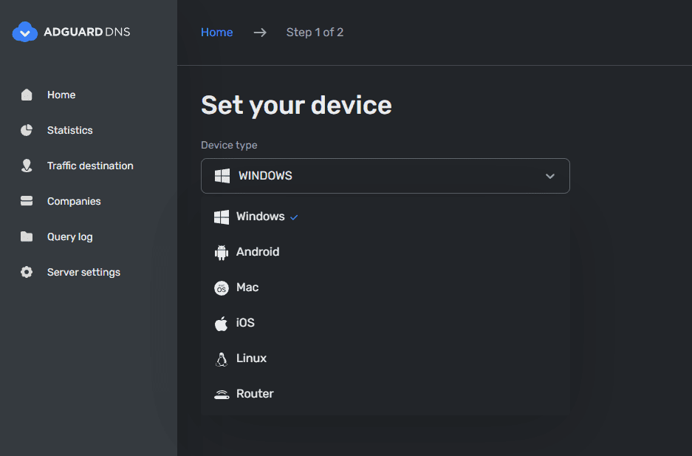Image resolution: width=692 pixels, height=456 pixels.
Task: Click the Server settings gear icon
Action: point(27,272)
